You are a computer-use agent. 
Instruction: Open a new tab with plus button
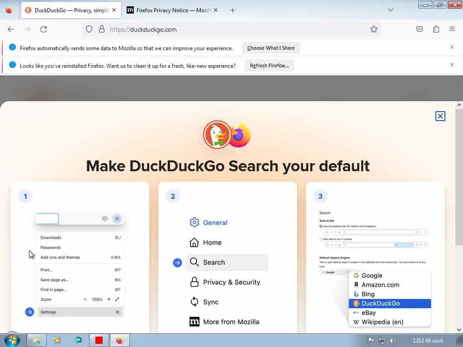(232, 10)
